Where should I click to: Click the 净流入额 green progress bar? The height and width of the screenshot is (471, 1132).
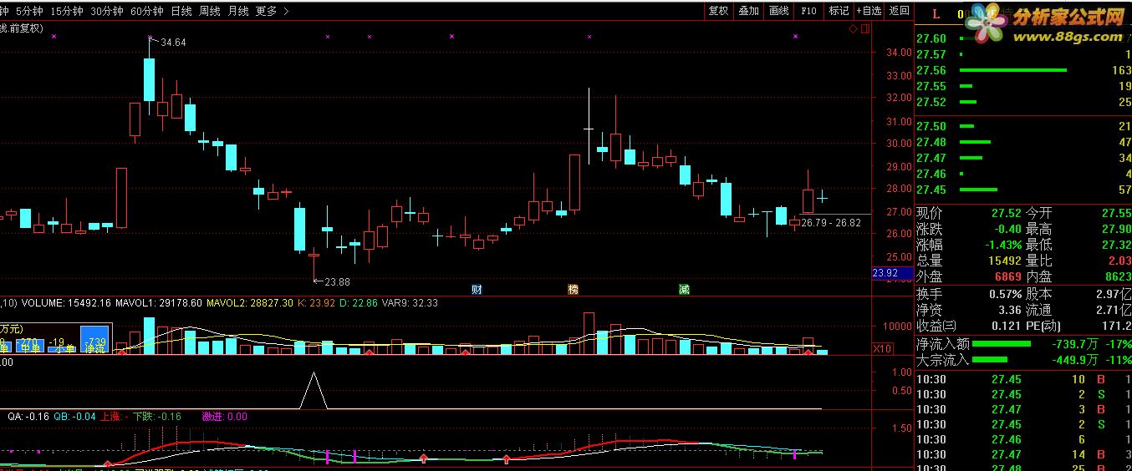tap(1002, 343)
